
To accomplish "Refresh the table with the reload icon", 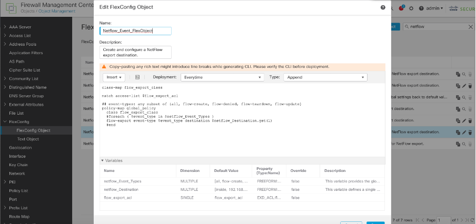I will click(x=472, y=220).
